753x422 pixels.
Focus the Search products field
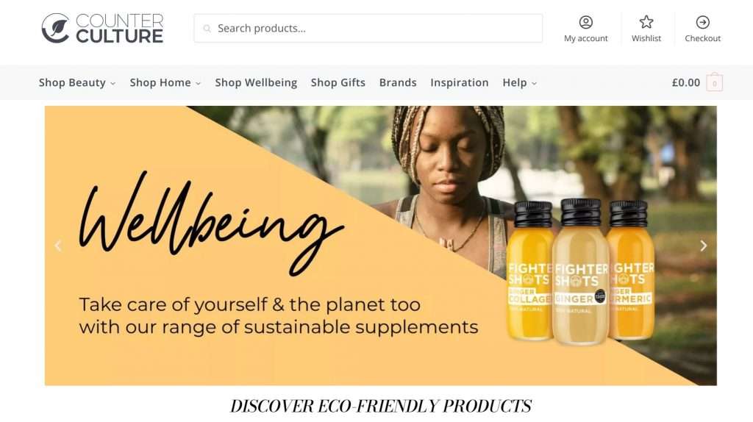368,29
